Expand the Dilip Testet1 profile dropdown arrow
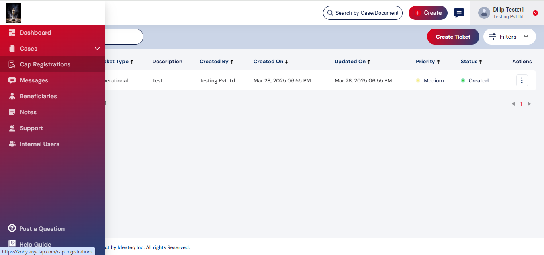This screenshot has height=255, width=544. pos(535,13)
